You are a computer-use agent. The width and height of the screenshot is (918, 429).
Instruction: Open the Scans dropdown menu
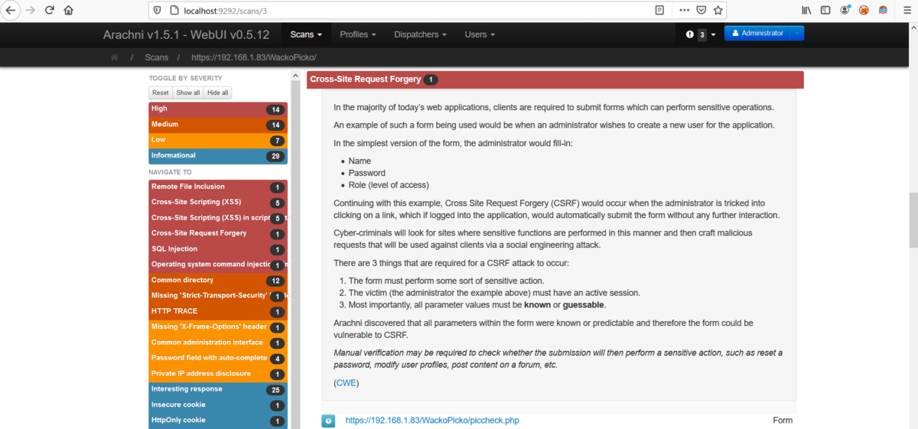click(x=306, y=34)
